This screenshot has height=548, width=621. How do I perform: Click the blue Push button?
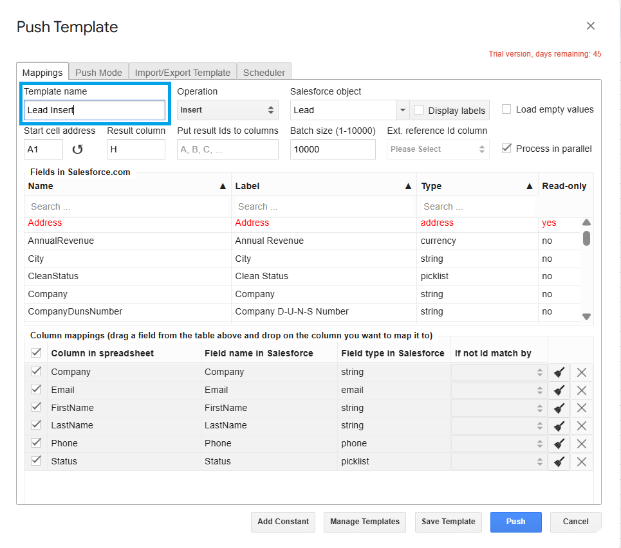pos(515,522)
